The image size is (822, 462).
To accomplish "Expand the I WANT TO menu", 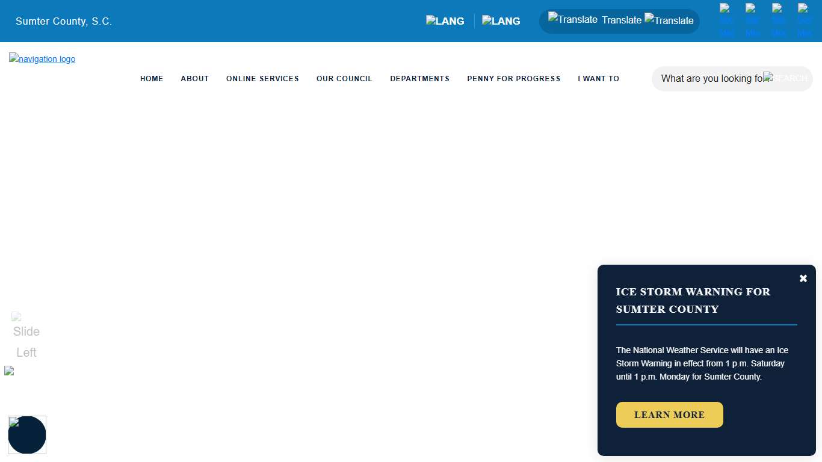I will coord(598,79).
